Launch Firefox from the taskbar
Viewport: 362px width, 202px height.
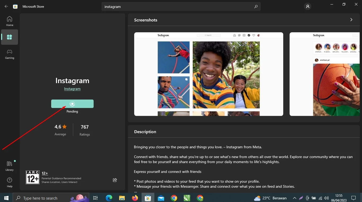135,198
